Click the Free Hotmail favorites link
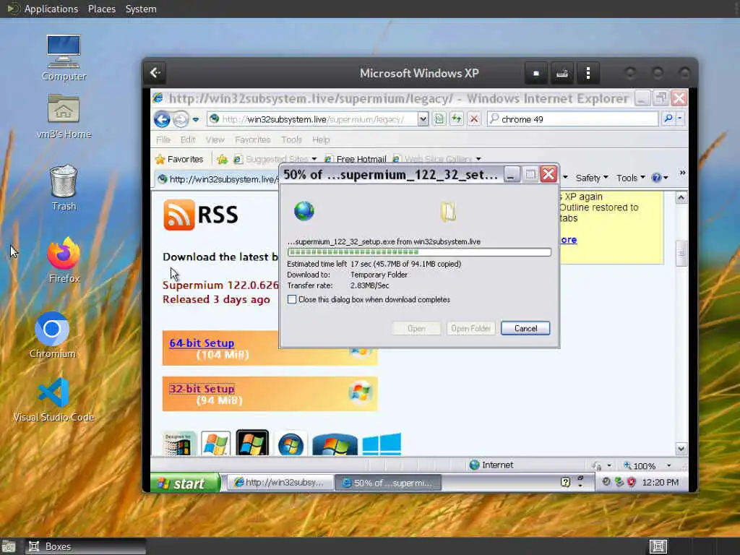This screenshot has height=555, width=740. [x=356, y=159]
